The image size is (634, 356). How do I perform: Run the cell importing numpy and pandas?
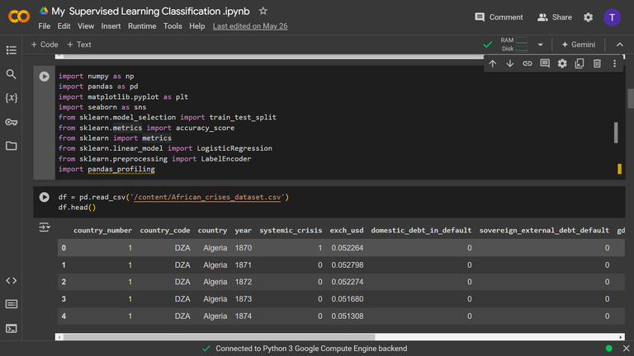coord(45,77)
